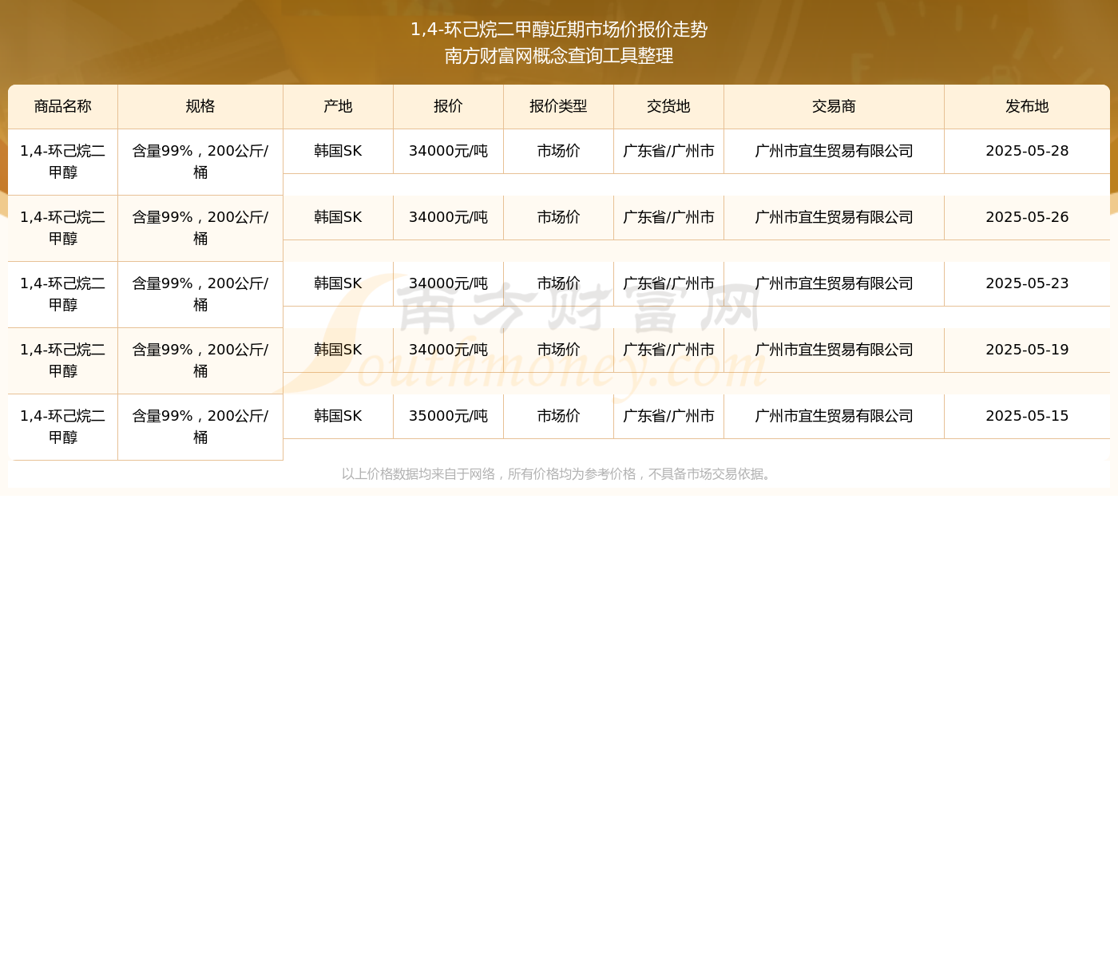Click 市场价 in the 2025-05-15 row

pos(558,416)
